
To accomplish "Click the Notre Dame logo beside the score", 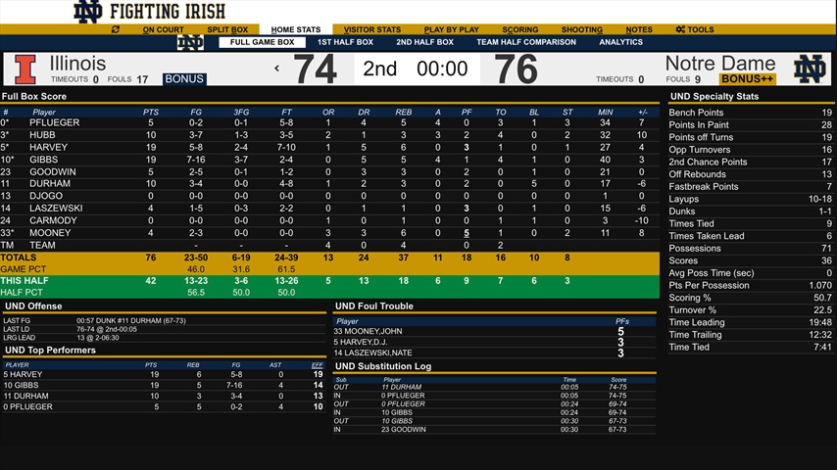I will (810, 69).
